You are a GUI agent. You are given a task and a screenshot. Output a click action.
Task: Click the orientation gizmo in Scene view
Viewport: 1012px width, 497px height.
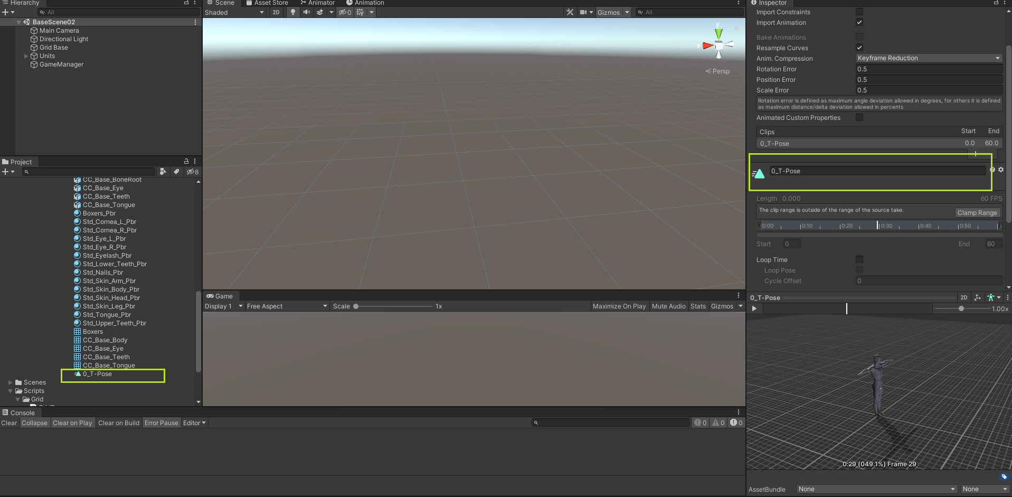click(x=718, y=44)
